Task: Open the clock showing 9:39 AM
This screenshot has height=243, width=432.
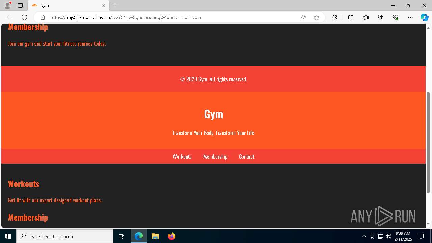Action: pyautogui.click(x=403, y=236)
